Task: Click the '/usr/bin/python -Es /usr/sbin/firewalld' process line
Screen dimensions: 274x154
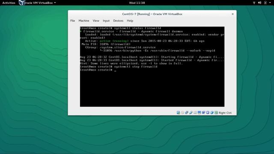Action: (x=158, y=50)
